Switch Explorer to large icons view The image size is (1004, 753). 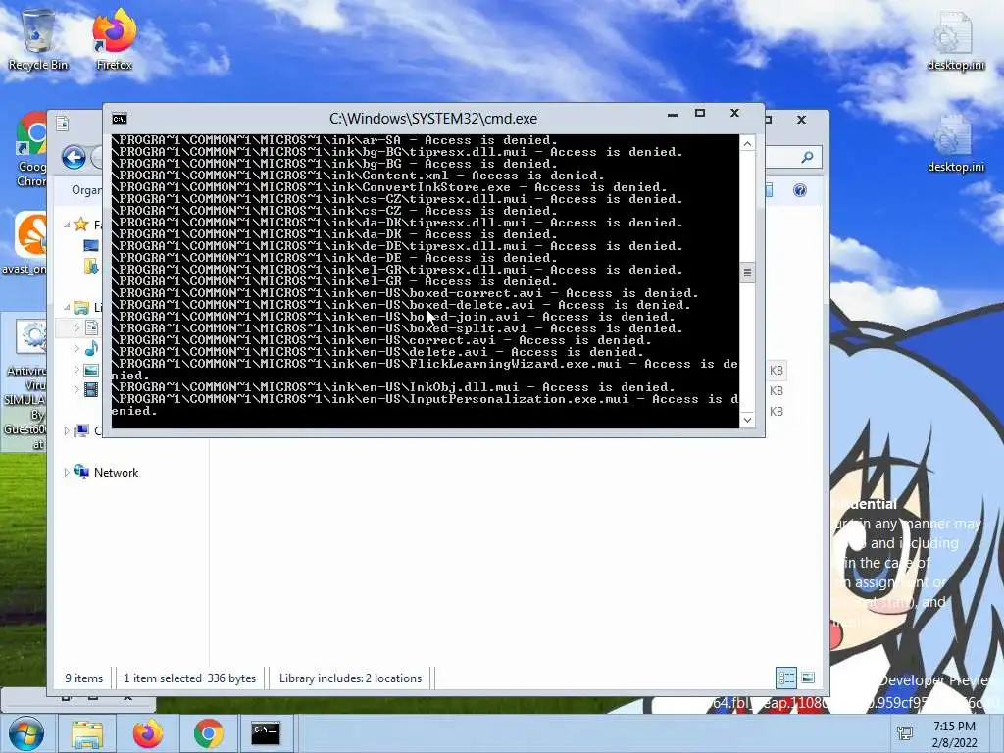(808, 678)
